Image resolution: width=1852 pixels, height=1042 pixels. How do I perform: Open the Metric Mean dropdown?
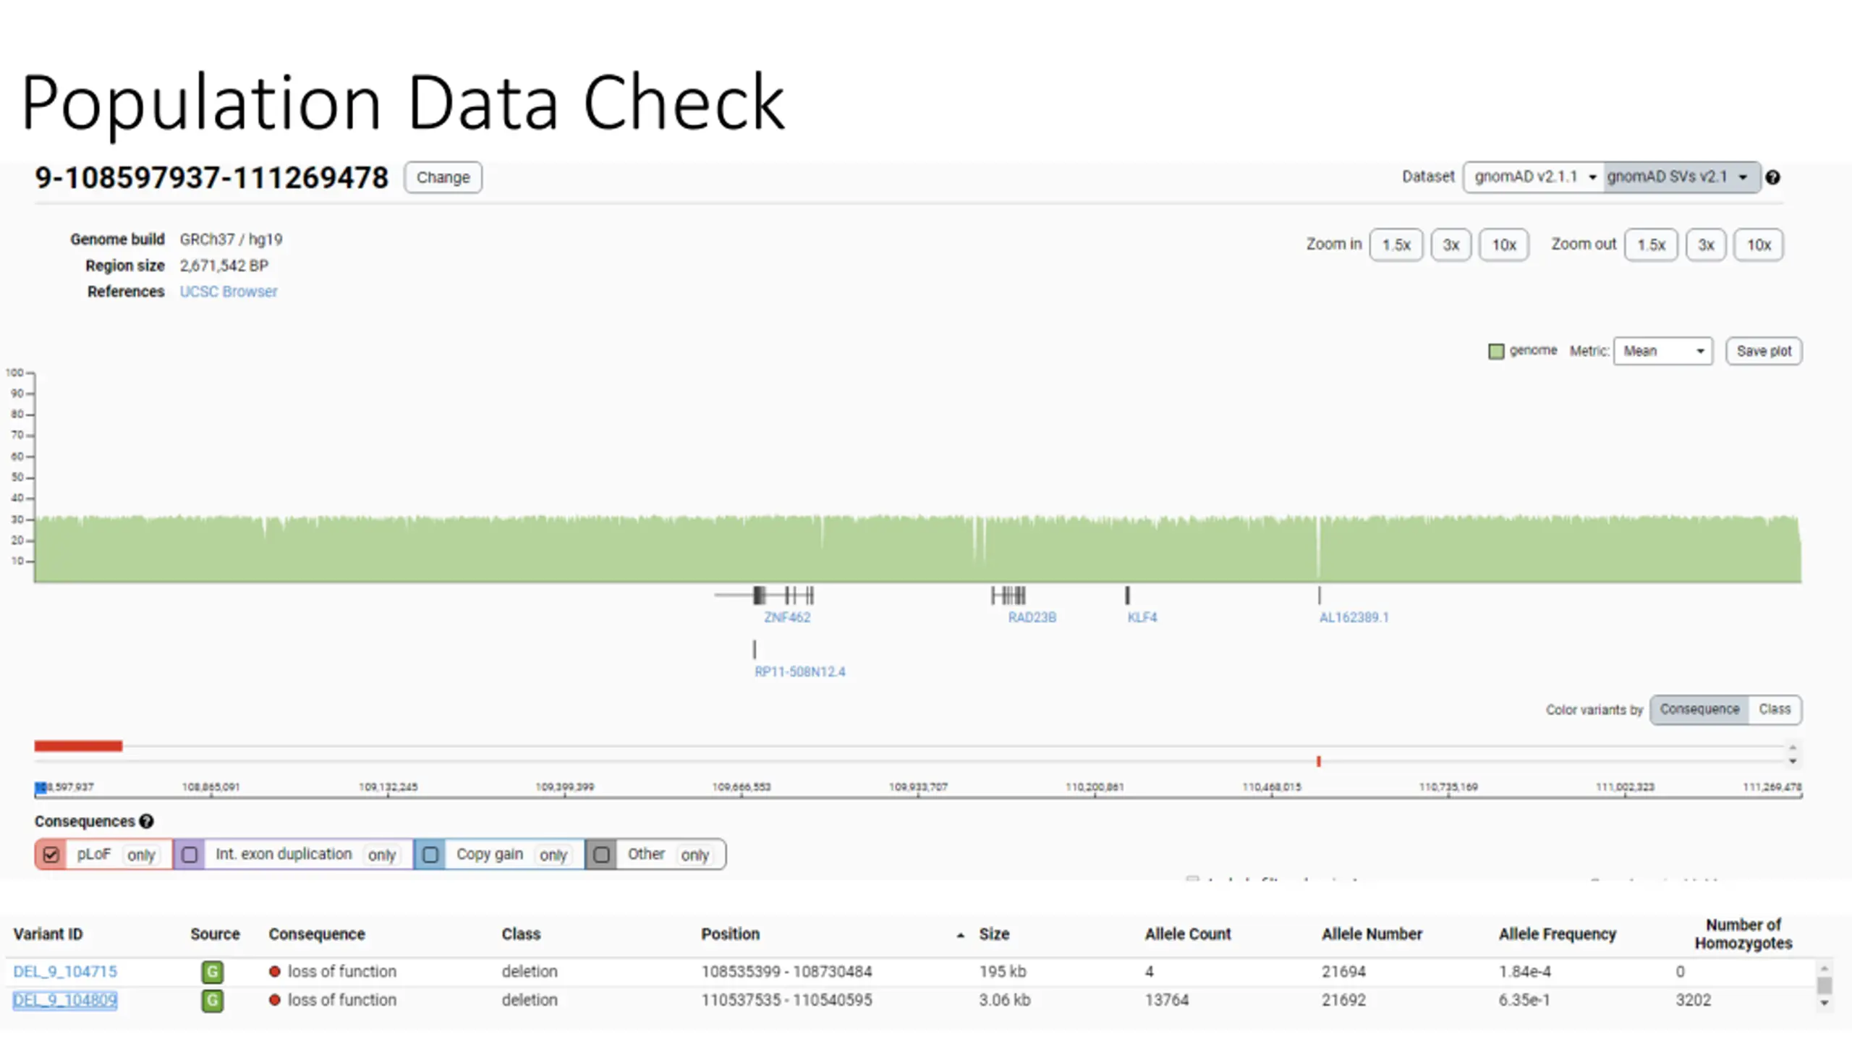coord(1662,352)
